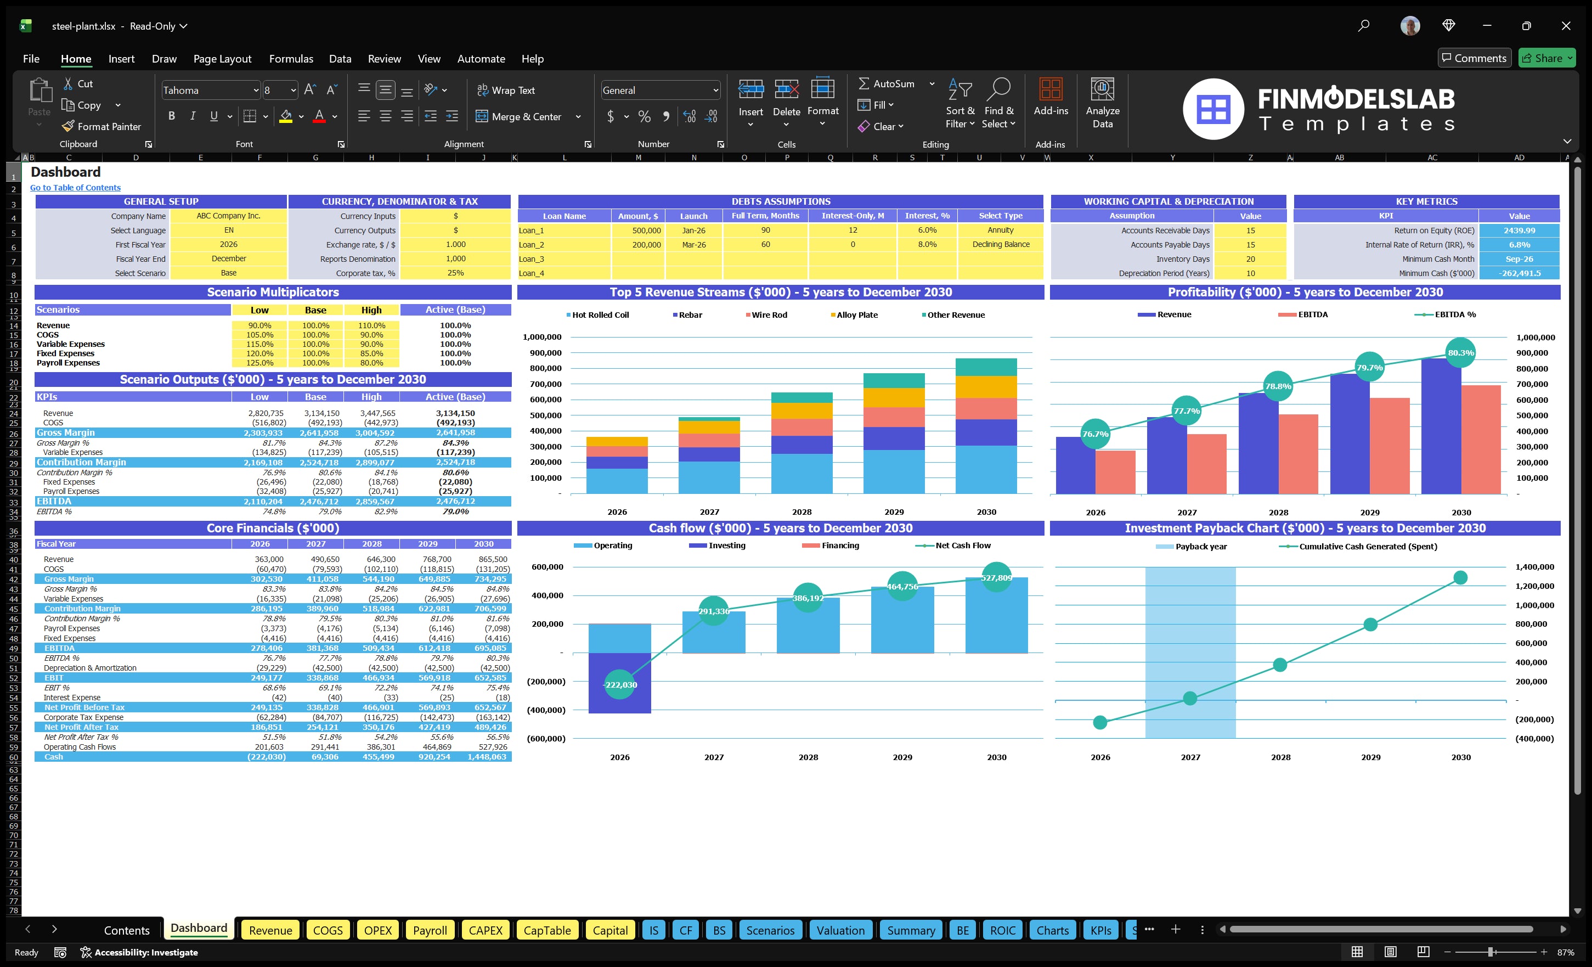Adjust the zoom slider in status bar
Viewport: 1592px width, 967px height.
coord(1491,952)
